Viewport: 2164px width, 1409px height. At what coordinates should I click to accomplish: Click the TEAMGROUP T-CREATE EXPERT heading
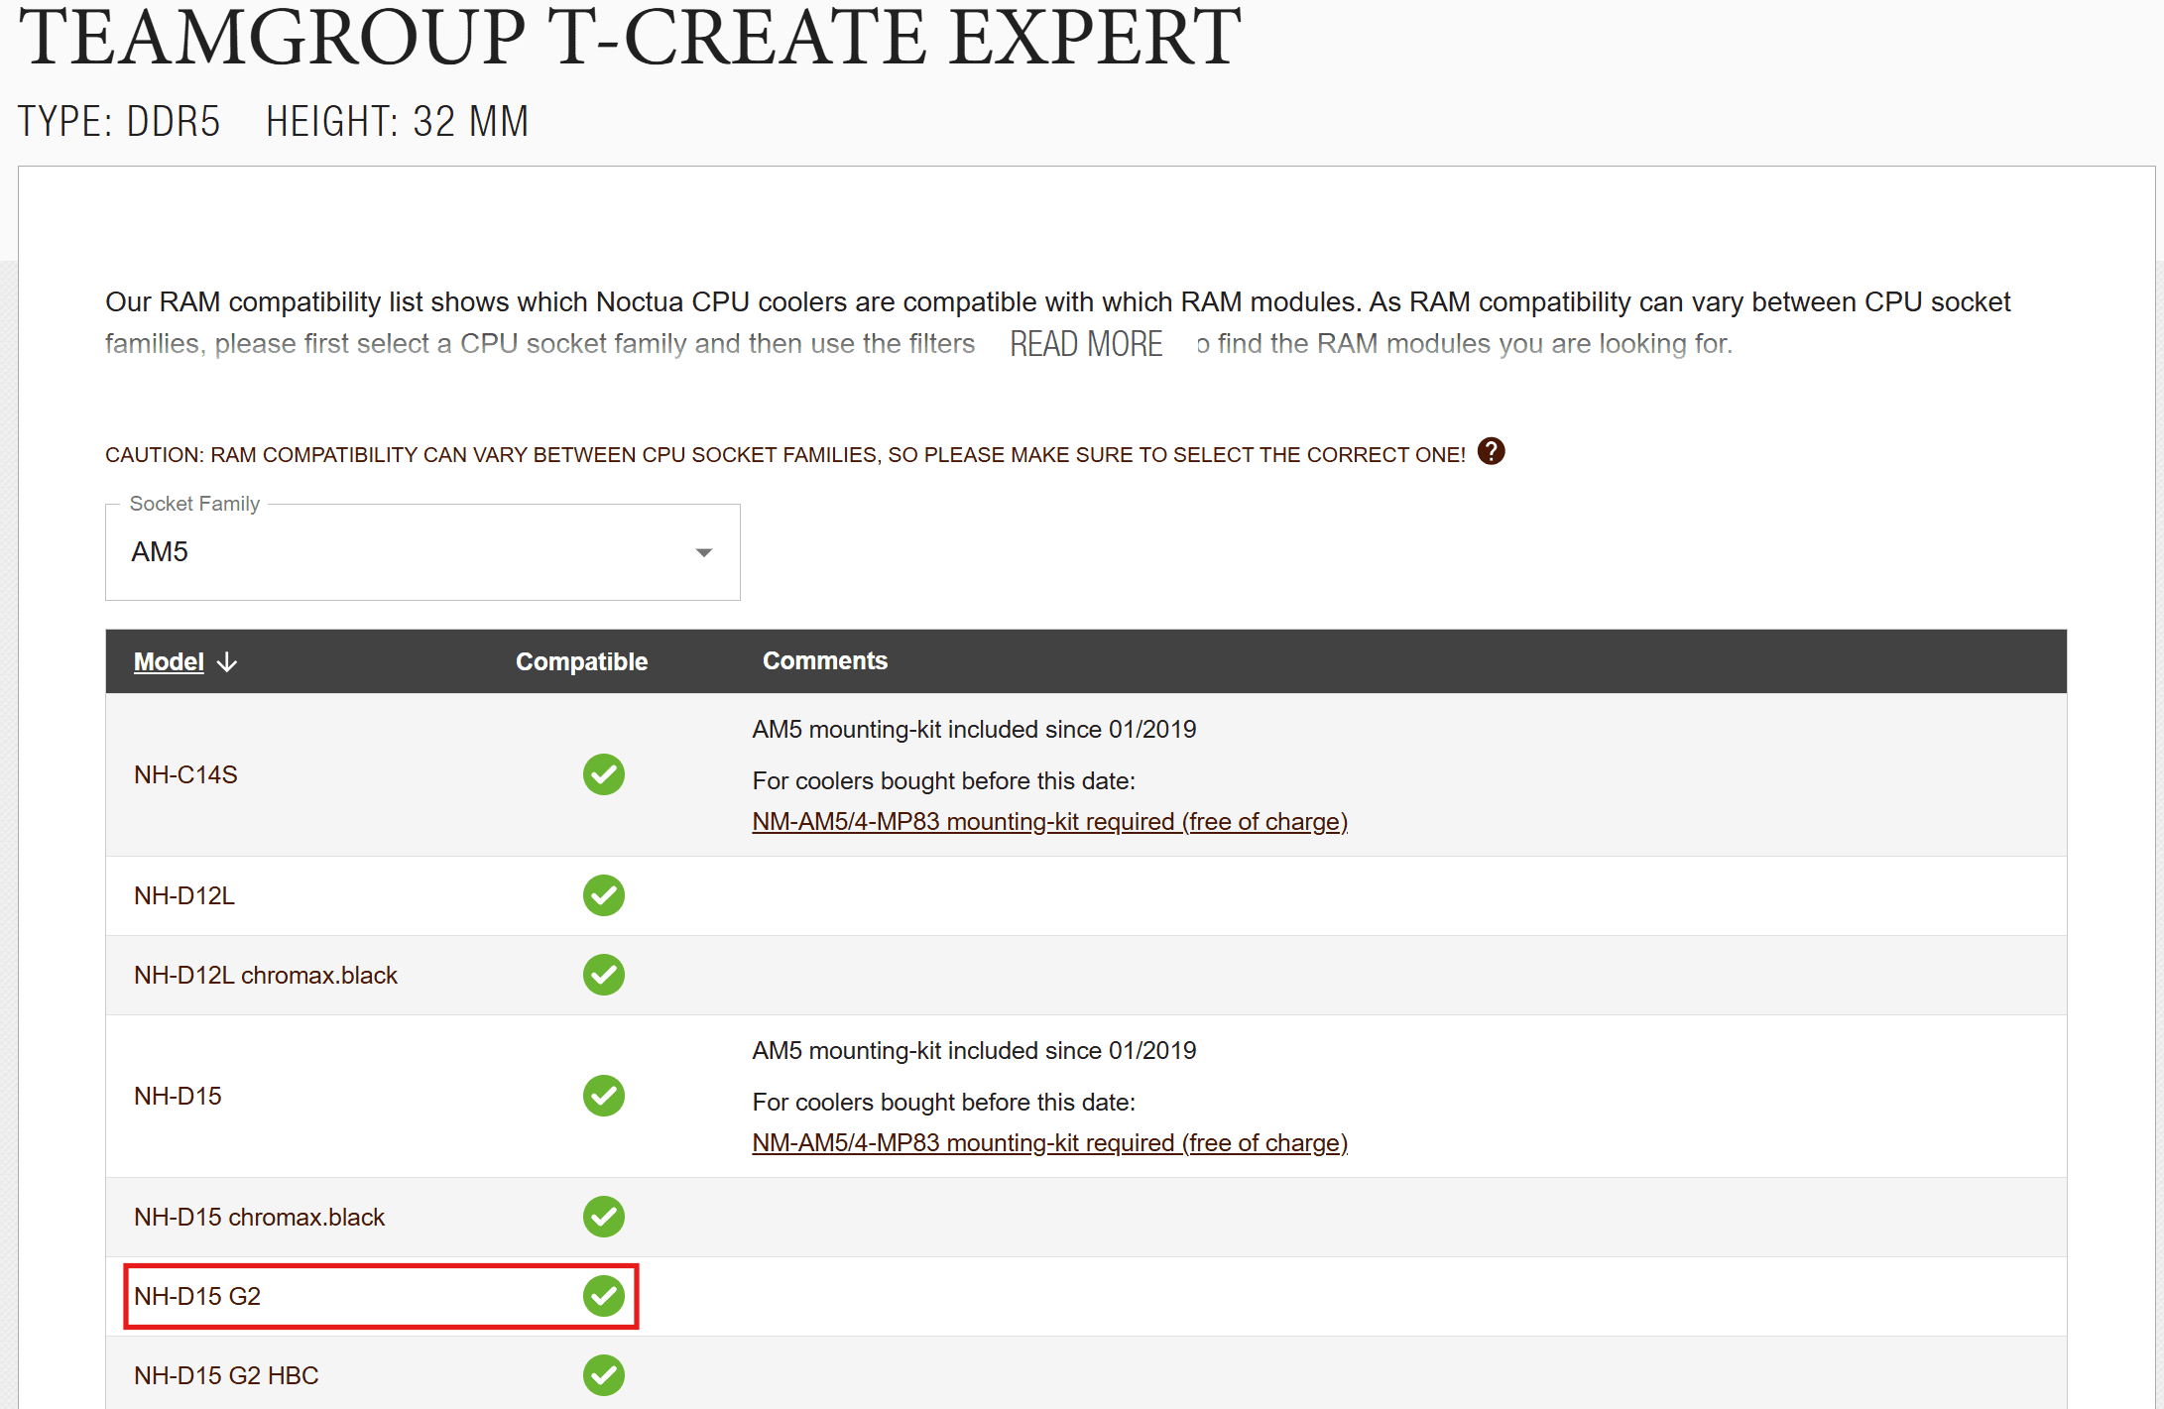coord(630,36)
